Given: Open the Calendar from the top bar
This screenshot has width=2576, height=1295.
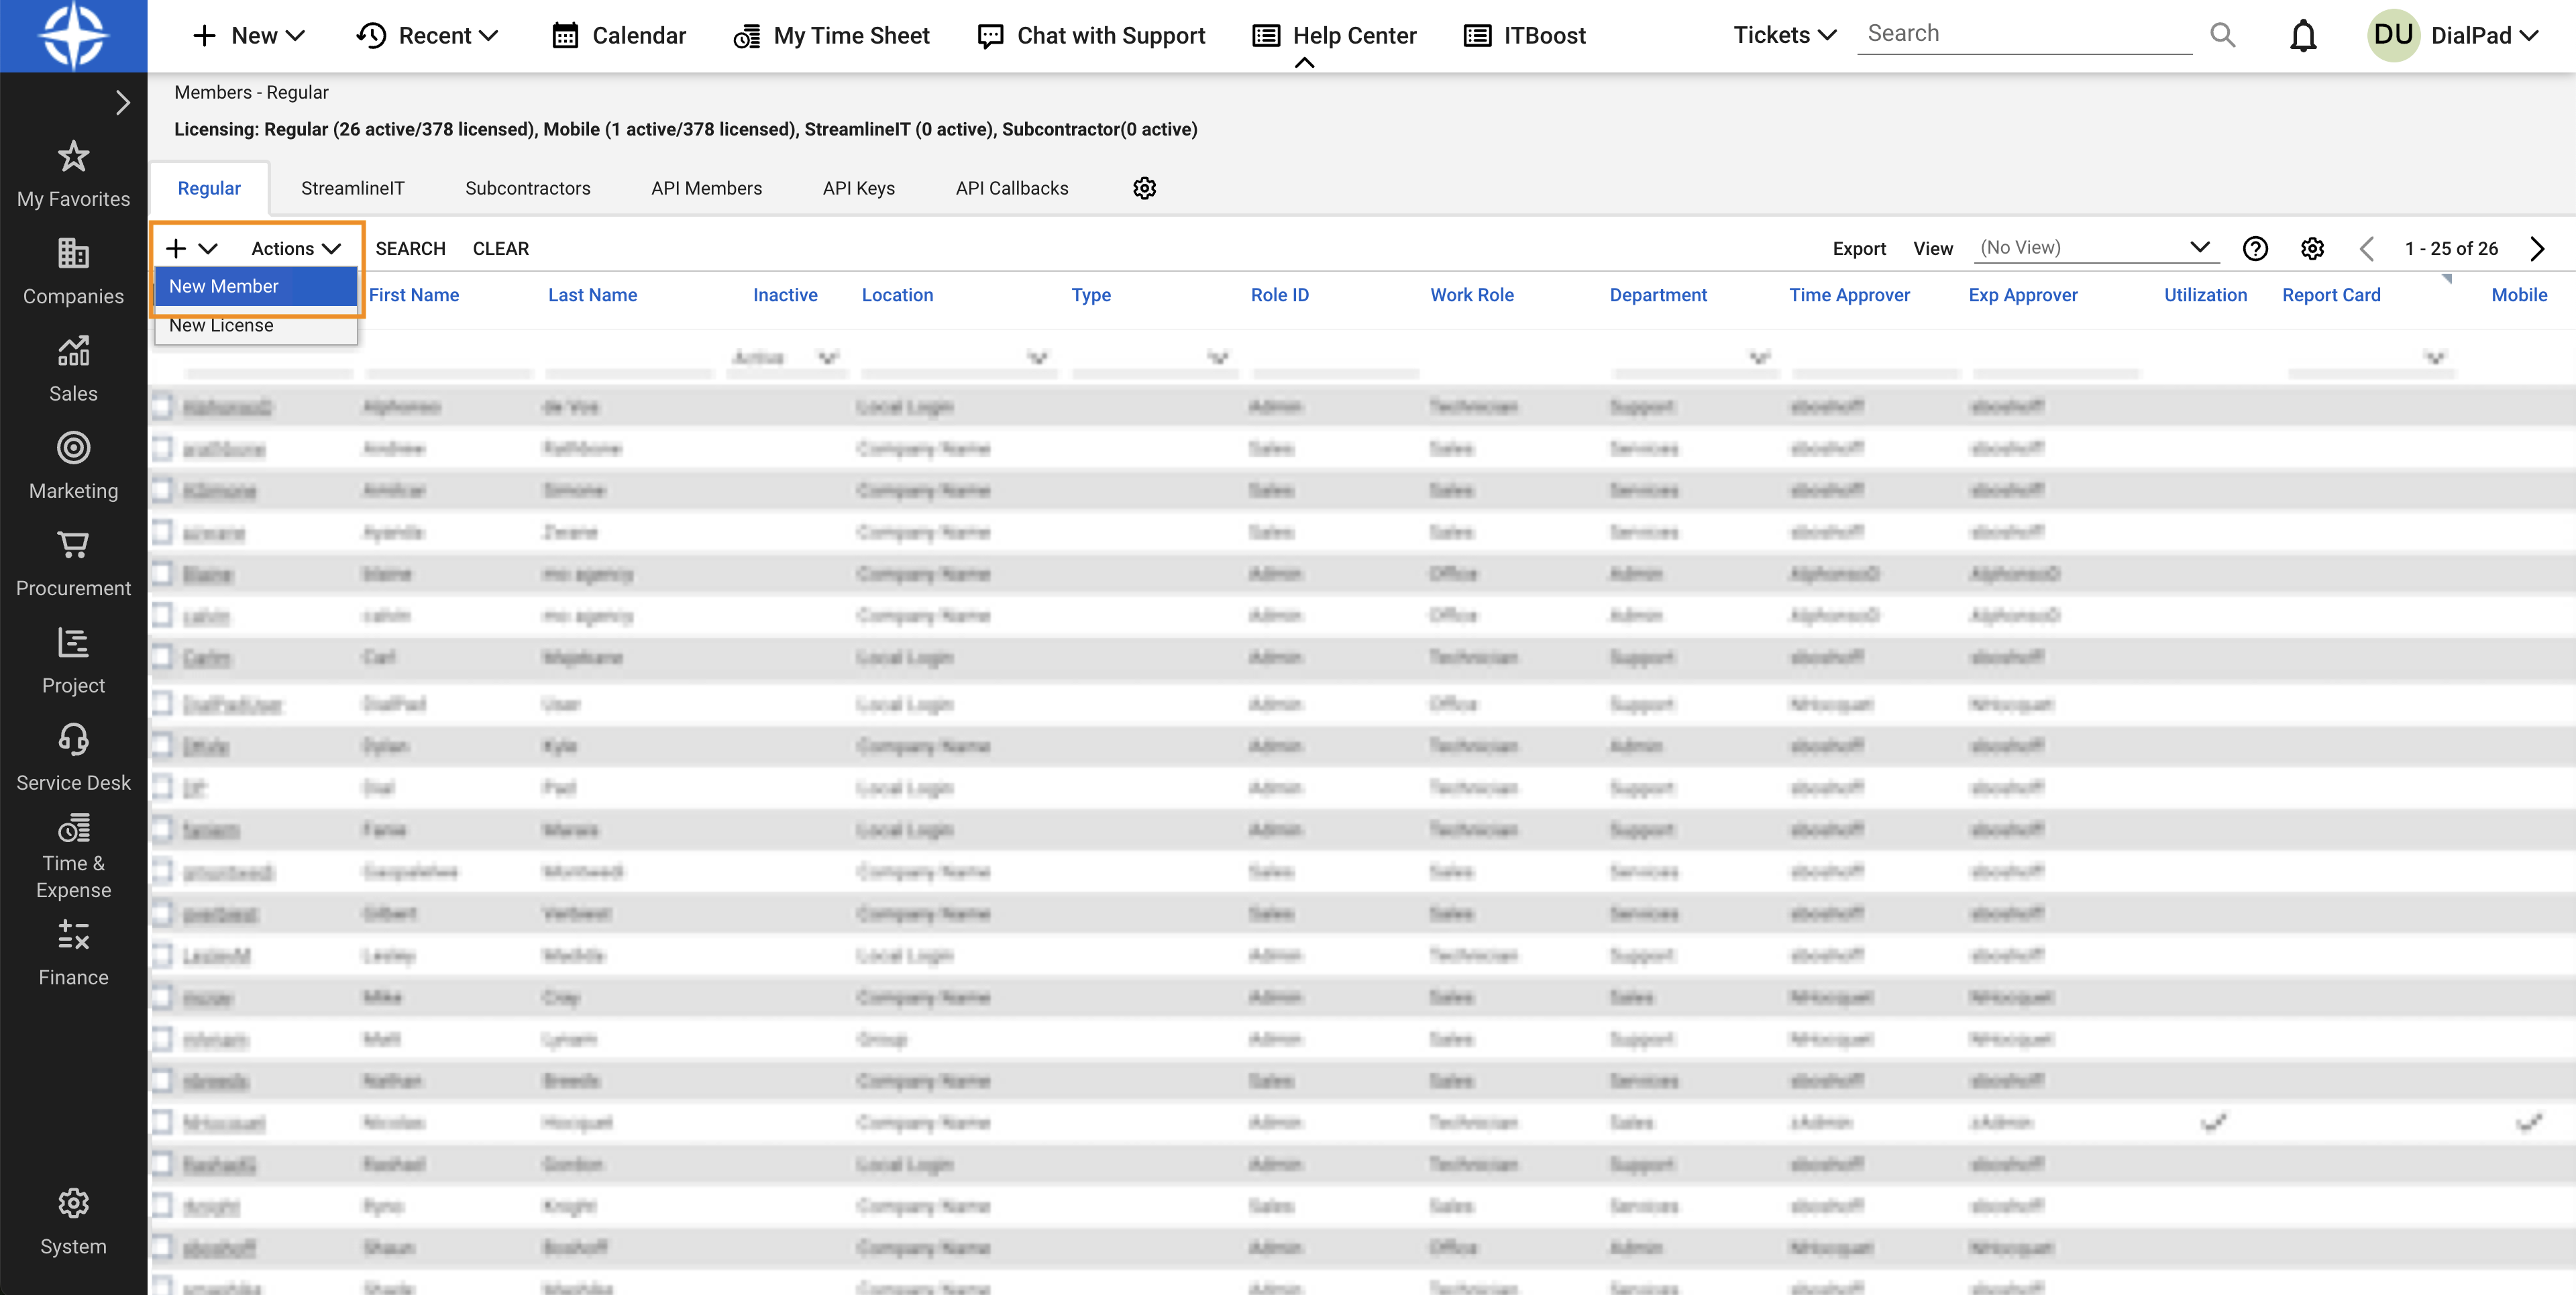Looking at the screenshot, I should 619,36.
